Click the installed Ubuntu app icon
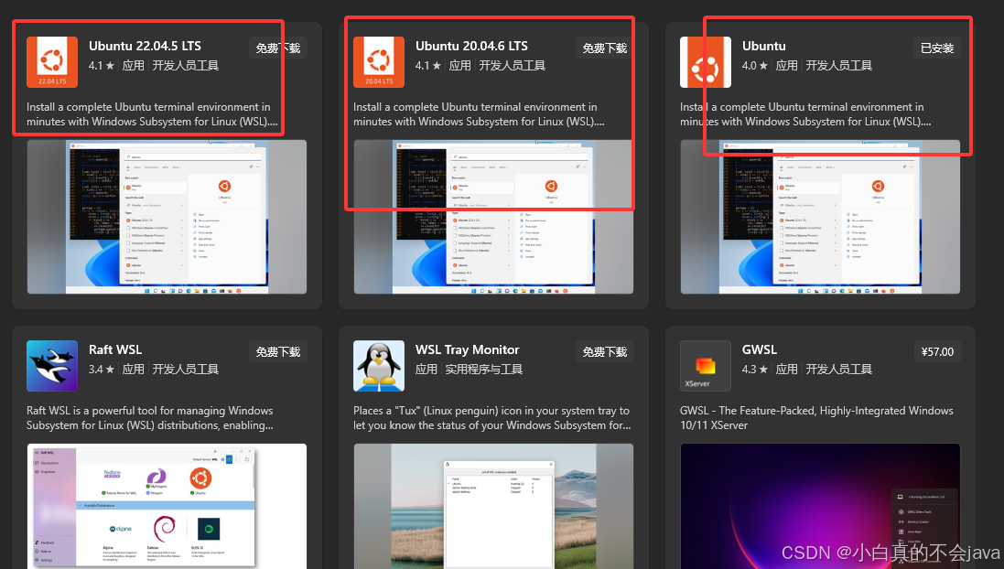The height and width of the screenshot is (569, 1004). coord(705,62)
